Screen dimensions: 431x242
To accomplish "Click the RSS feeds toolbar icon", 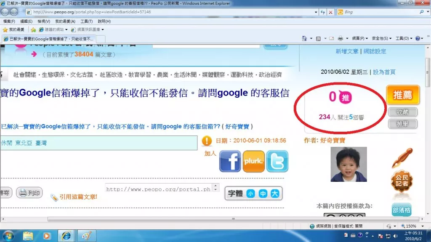I will click(318, 38).
